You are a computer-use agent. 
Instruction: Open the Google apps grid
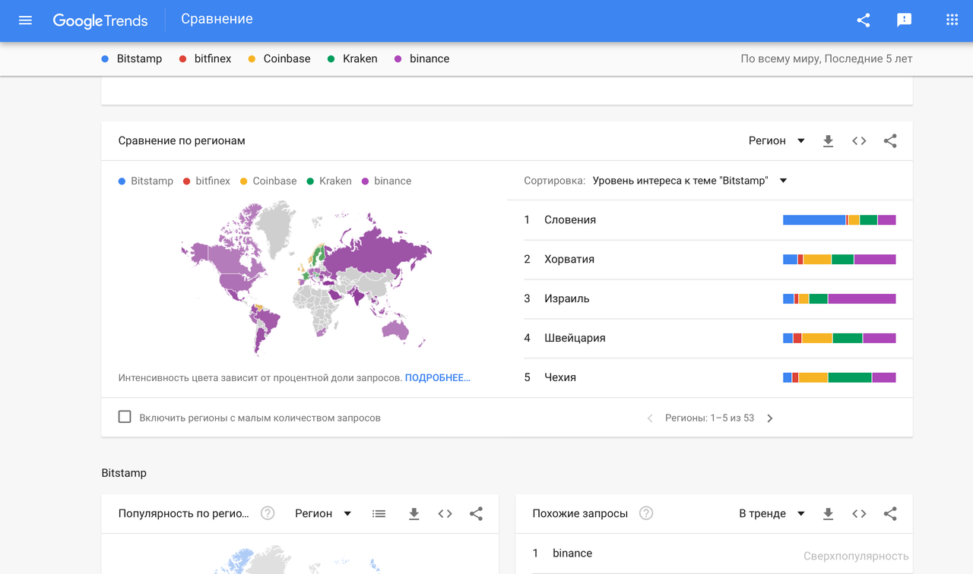[952, 20]
